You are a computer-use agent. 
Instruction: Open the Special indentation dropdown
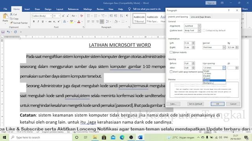(224, 47)
